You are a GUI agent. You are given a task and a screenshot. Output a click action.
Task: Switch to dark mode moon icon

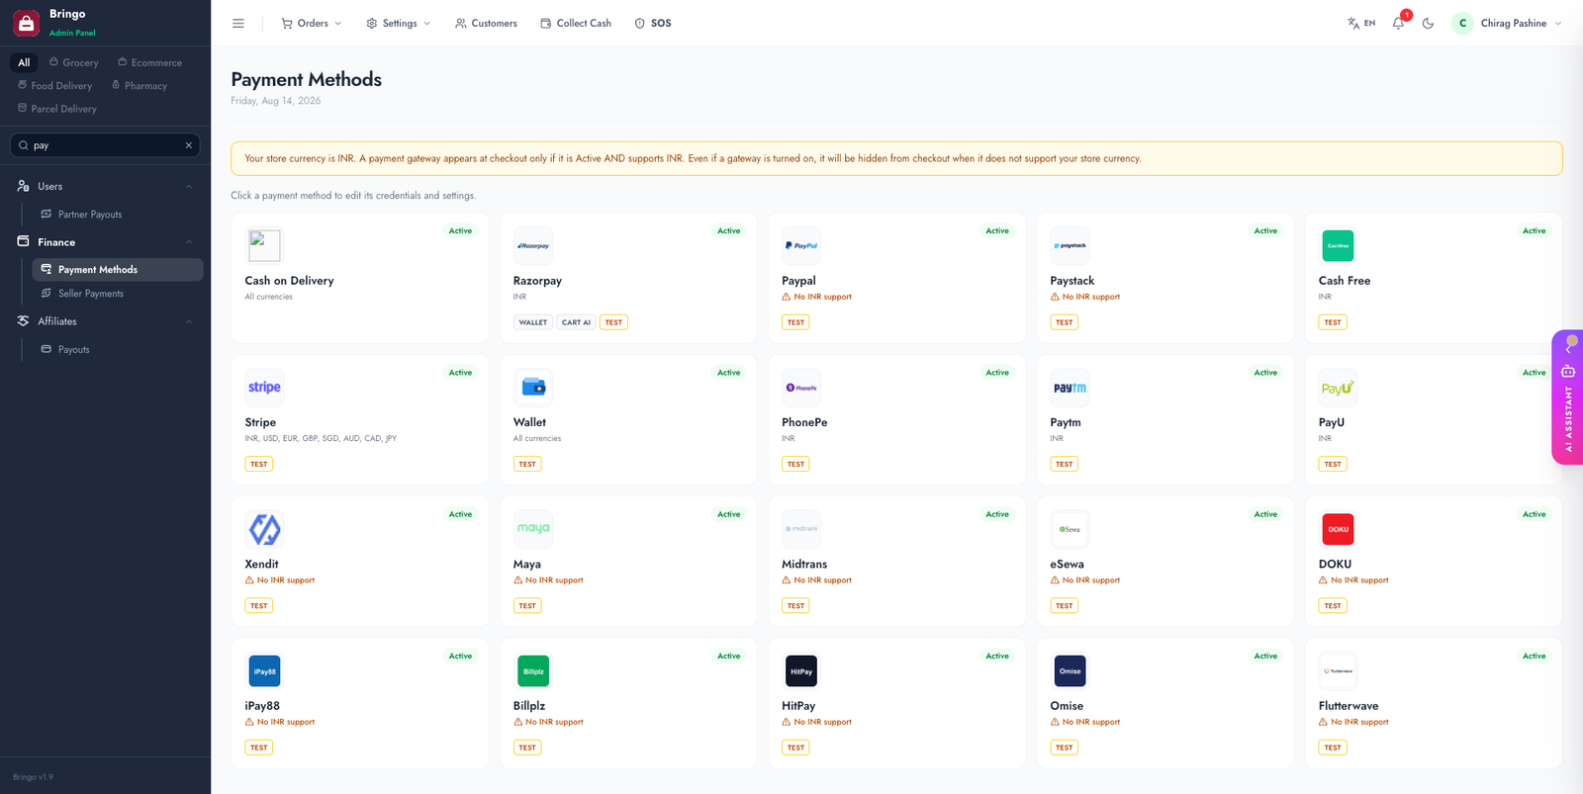tap(1428, 23)
